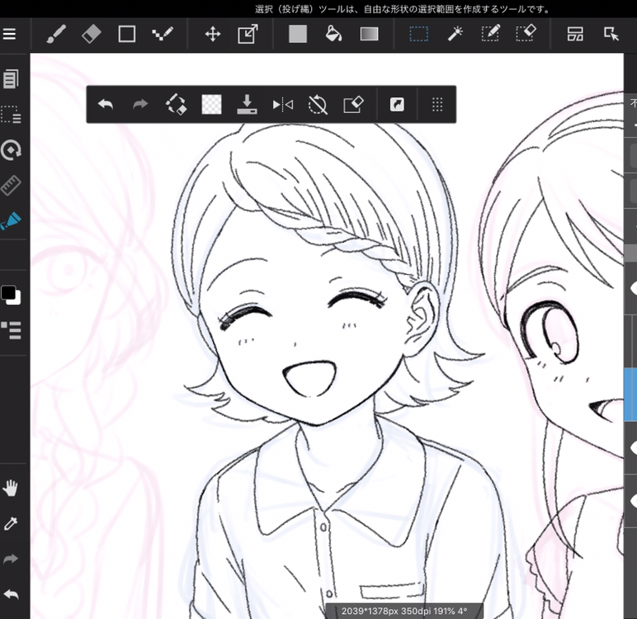Select the rectangular selection marquee tool
The image size is (637, 619).
click(x=418, y=34)
